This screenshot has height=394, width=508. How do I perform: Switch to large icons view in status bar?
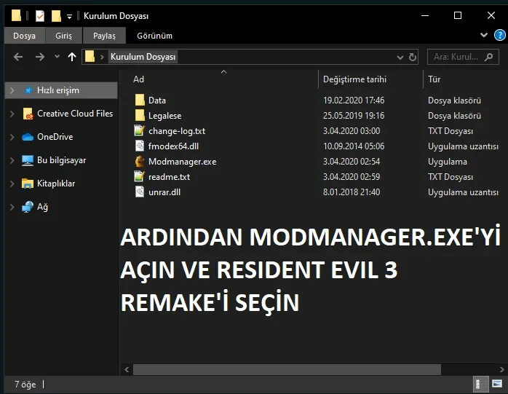pyautogui.click(x=498, y=384)
